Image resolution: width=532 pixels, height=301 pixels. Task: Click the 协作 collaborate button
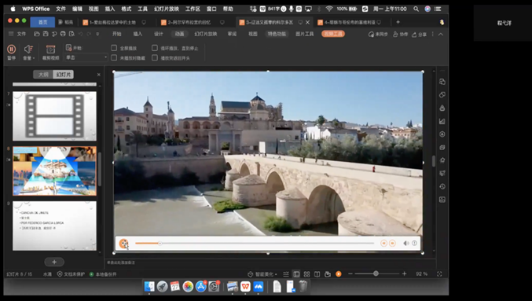point(400,35)
